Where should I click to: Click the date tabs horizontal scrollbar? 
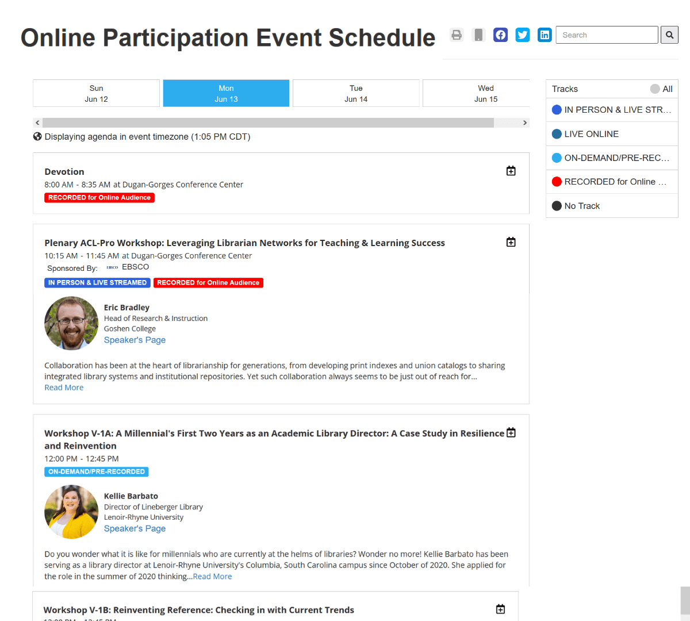(x=268, y=122)
